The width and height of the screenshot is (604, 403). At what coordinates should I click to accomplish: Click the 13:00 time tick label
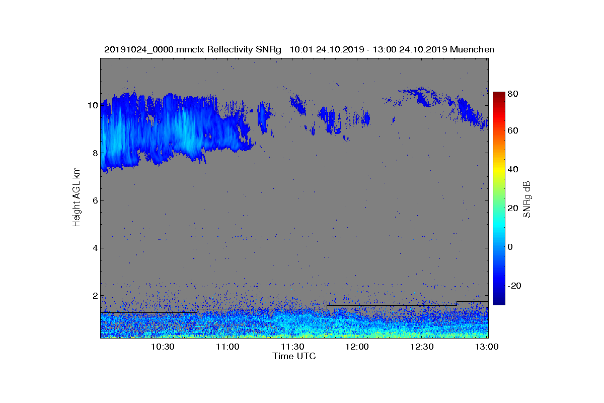487,347
